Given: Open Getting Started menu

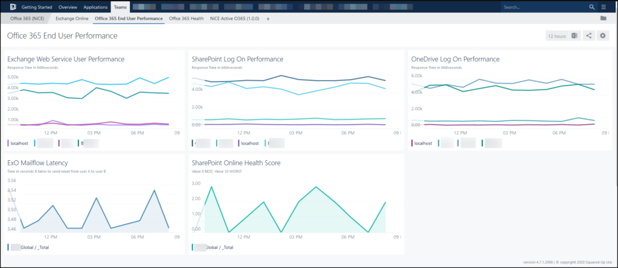Looking at the screenshot, I should tap(37, 7).
